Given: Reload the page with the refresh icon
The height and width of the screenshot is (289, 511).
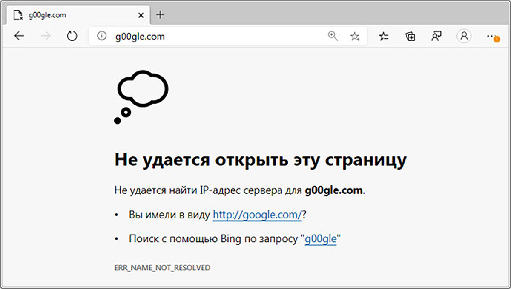Looking at the screenshot, I should click(72, 37).
